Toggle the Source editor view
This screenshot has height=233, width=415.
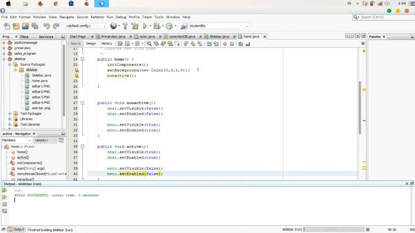tap(75, 43)
